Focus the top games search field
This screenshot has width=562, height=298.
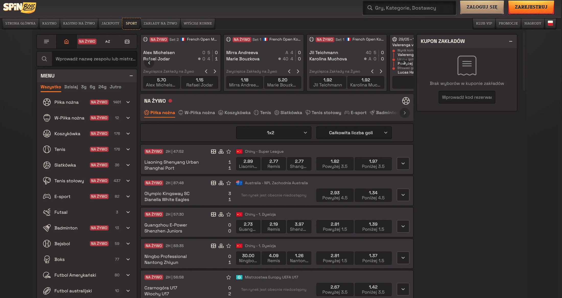(409, 8)
